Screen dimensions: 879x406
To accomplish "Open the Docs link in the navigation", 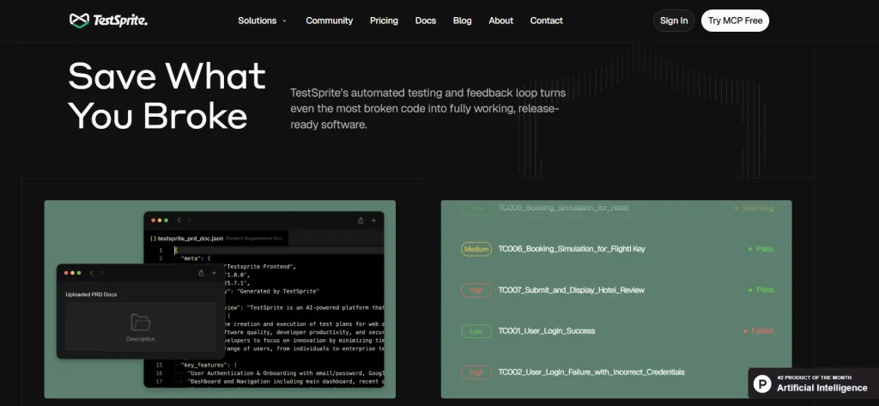I will [x=425, y=21].
